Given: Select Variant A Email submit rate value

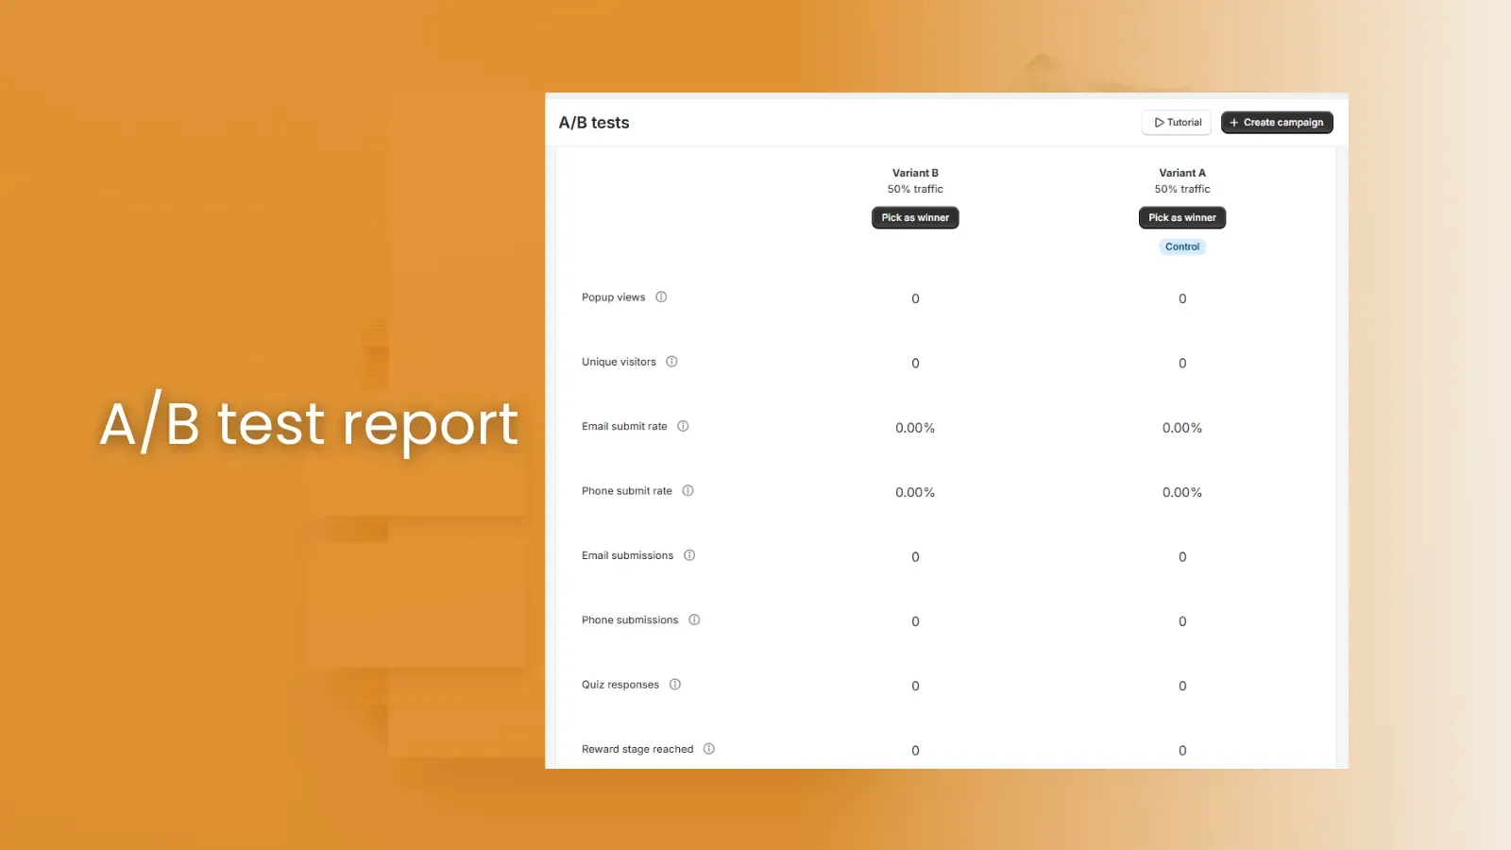Looking at the screenshot, I should pos(1182,428).
